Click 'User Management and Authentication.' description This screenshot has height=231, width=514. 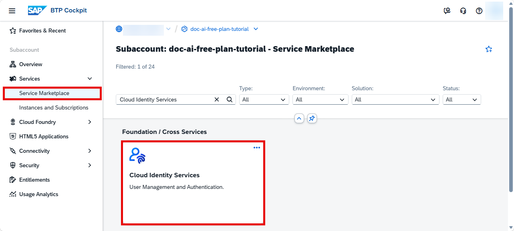177,187
